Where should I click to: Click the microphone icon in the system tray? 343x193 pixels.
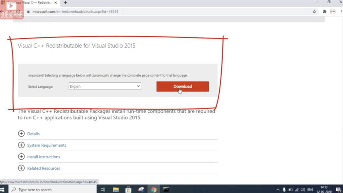coord(284,189)
